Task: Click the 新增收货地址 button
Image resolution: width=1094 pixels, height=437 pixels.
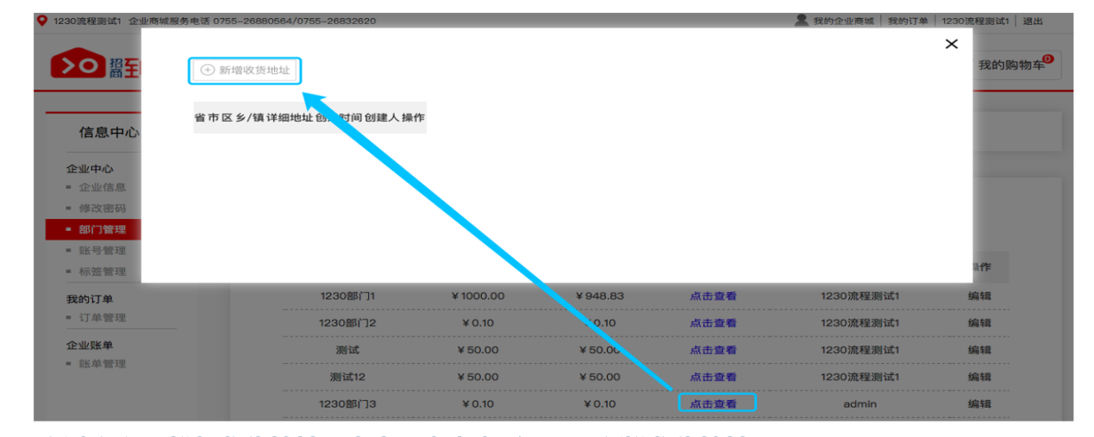Action: tap(246, 71)
